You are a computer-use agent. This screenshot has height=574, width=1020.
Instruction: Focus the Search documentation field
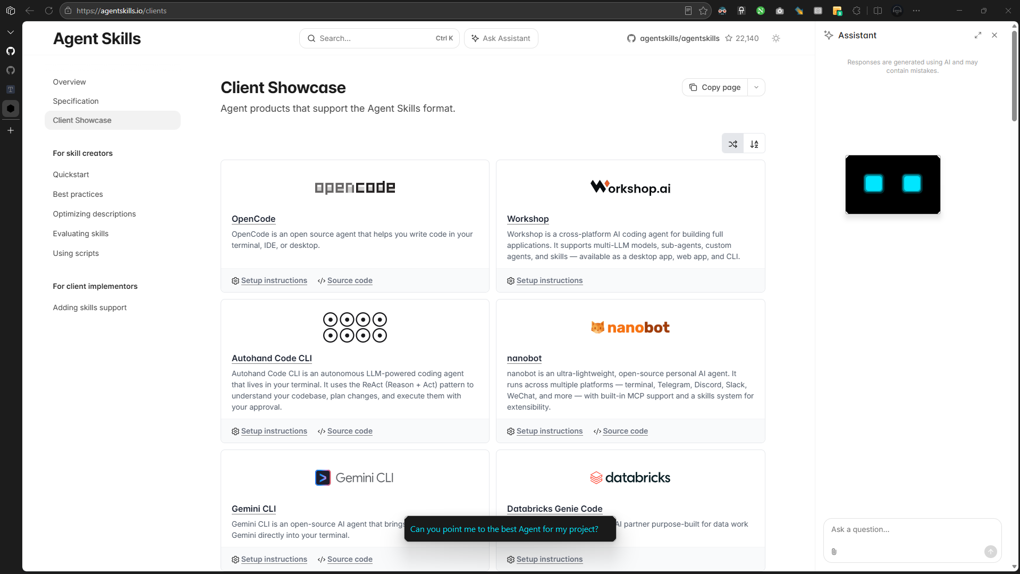[x=379, y=38]
